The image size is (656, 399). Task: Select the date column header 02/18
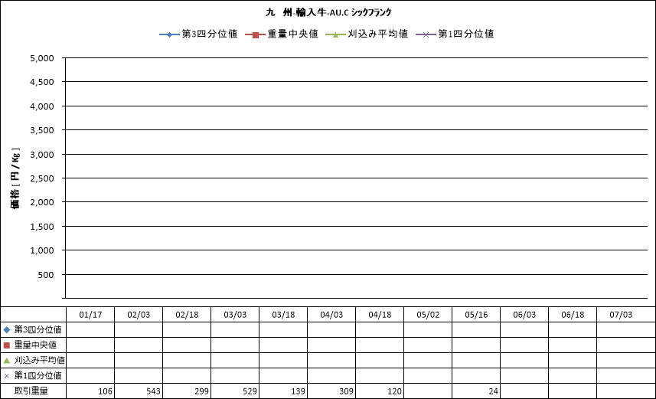pos(187,315)
